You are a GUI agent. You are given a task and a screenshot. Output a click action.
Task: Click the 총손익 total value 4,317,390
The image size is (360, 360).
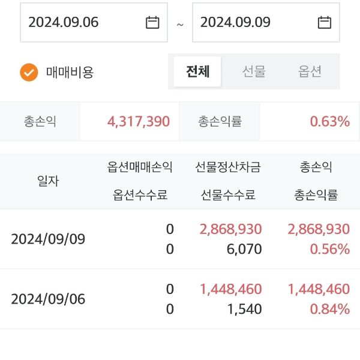[x=139, y=122]
